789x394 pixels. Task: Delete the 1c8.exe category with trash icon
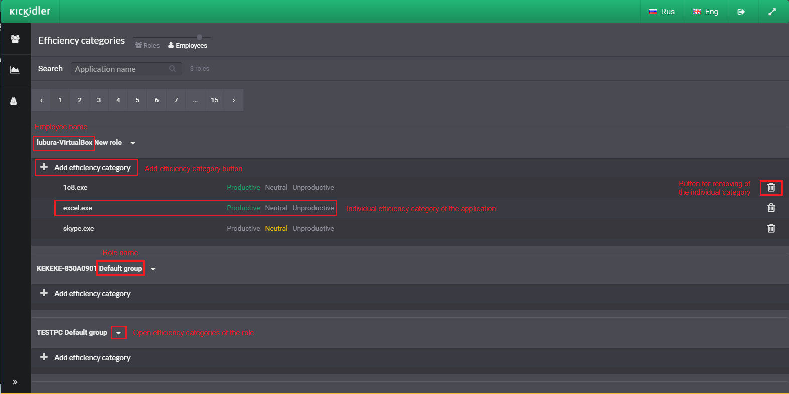coord(771,187)
